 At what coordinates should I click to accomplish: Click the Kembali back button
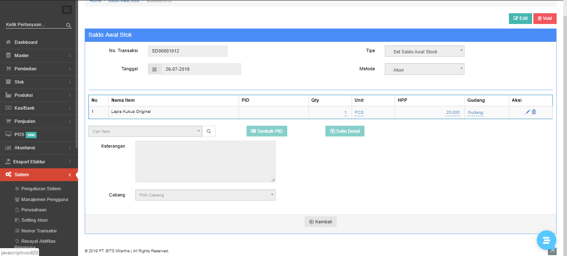320,222
